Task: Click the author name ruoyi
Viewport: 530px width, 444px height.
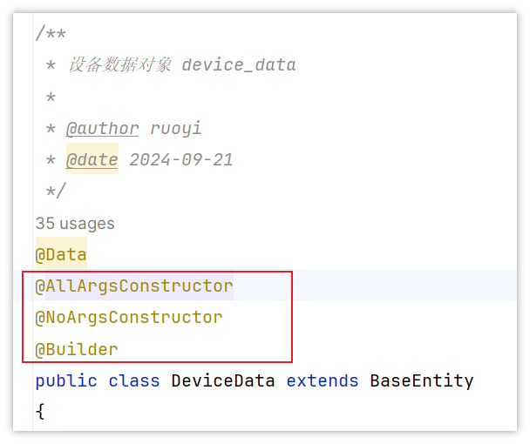Action: click(176, 129)
